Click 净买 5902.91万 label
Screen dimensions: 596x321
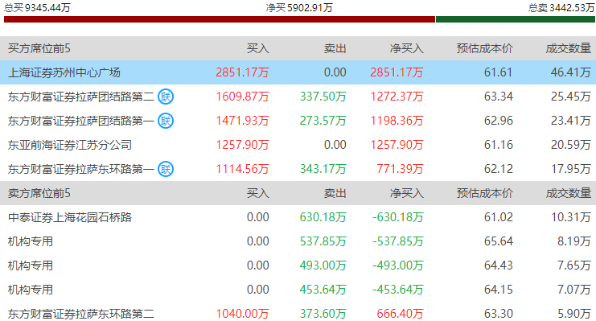point(299,7)
